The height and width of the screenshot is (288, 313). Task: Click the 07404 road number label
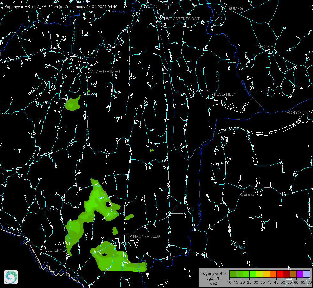coord(74,36)
